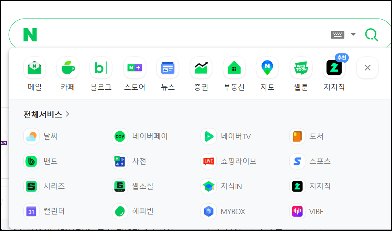Click the 시리즈 Series icon

31,186
